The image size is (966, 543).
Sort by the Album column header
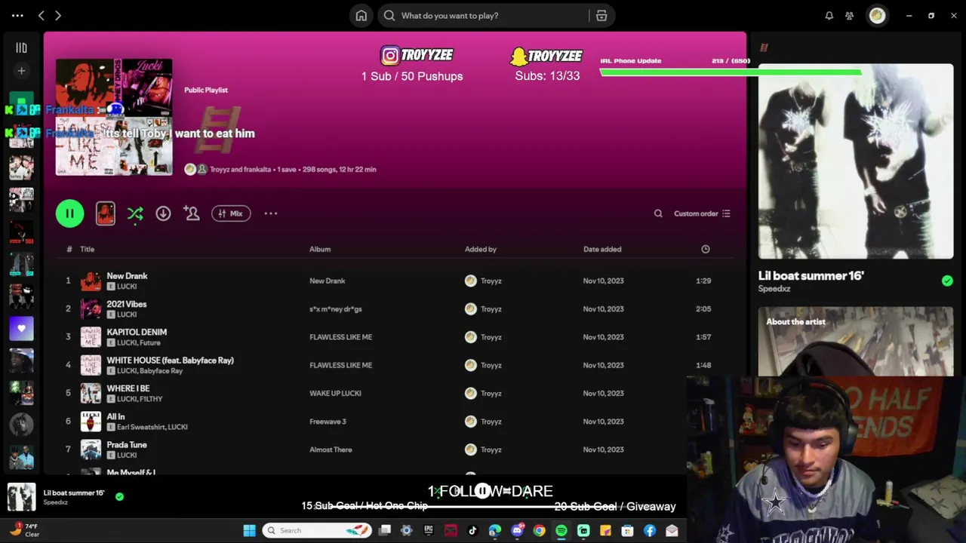coord(320,249)
